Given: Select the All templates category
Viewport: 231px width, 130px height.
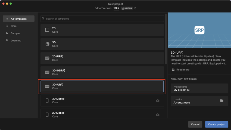Looking at the screenshot, I should [18, 19].
